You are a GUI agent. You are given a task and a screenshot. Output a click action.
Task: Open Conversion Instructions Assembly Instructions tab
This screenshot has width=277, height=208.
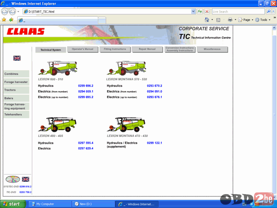click(180, 49)
